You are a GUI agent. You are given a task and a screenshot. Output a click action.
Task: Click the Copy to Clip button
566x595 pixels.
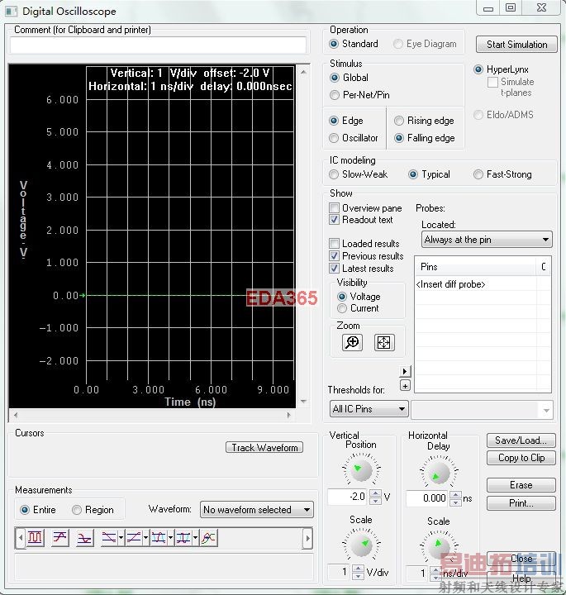click(x=521, y=458)
